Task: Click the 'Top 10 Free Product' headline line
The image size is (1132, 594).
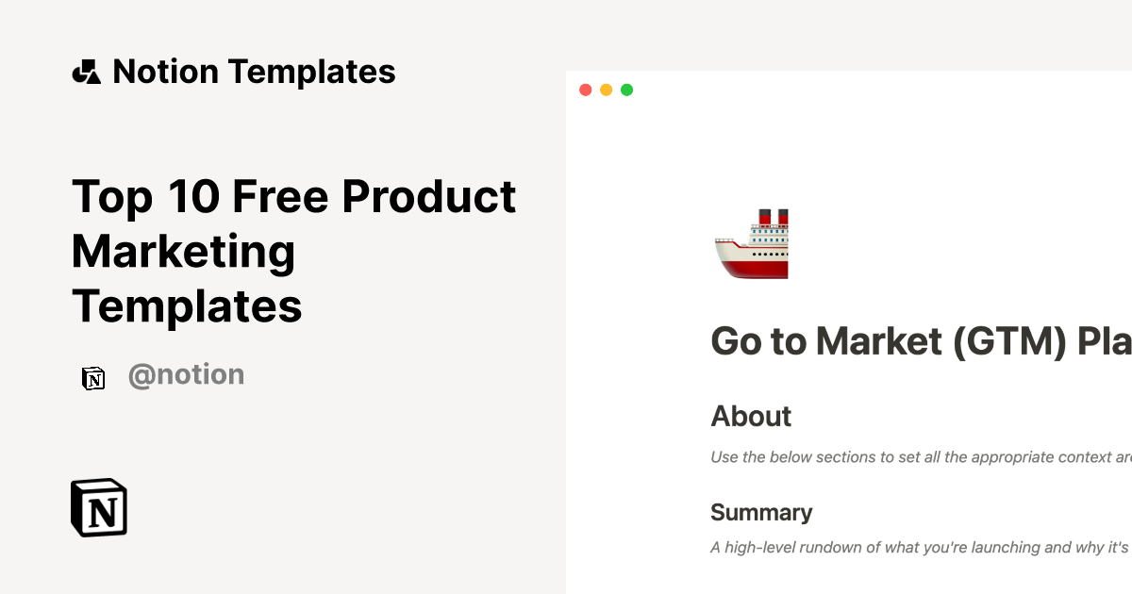Action: point(293,196)
